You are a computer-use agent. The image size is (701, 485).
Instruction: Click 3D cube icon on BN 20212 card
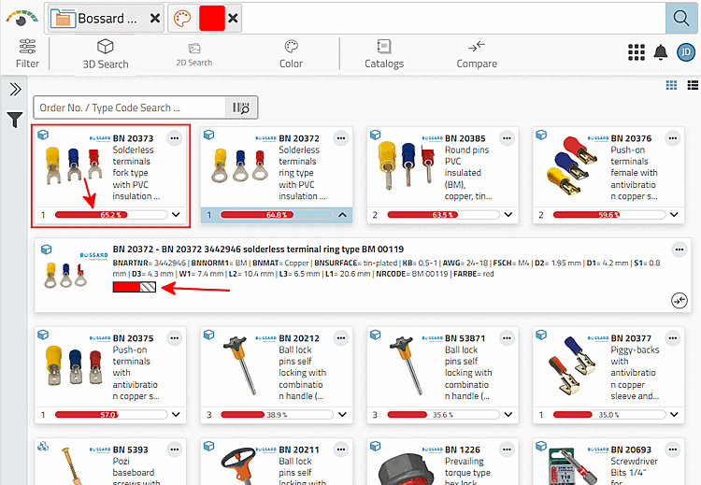pos(208,335)
